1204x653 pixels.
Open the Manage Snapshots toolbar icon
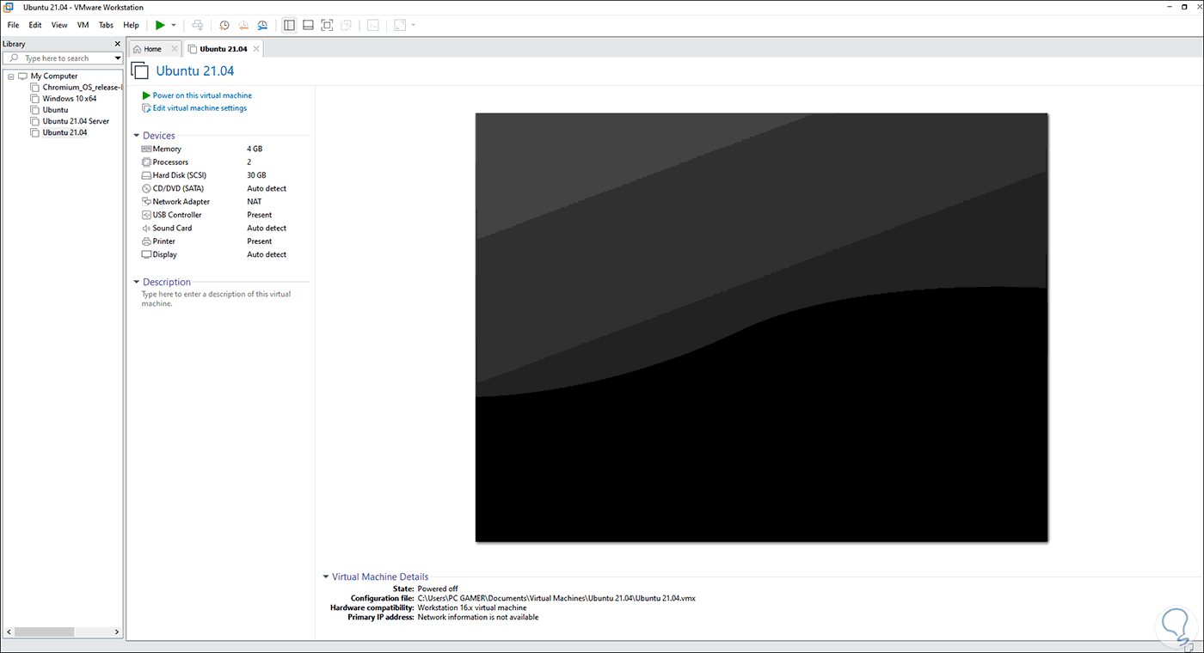click(262, 25)
